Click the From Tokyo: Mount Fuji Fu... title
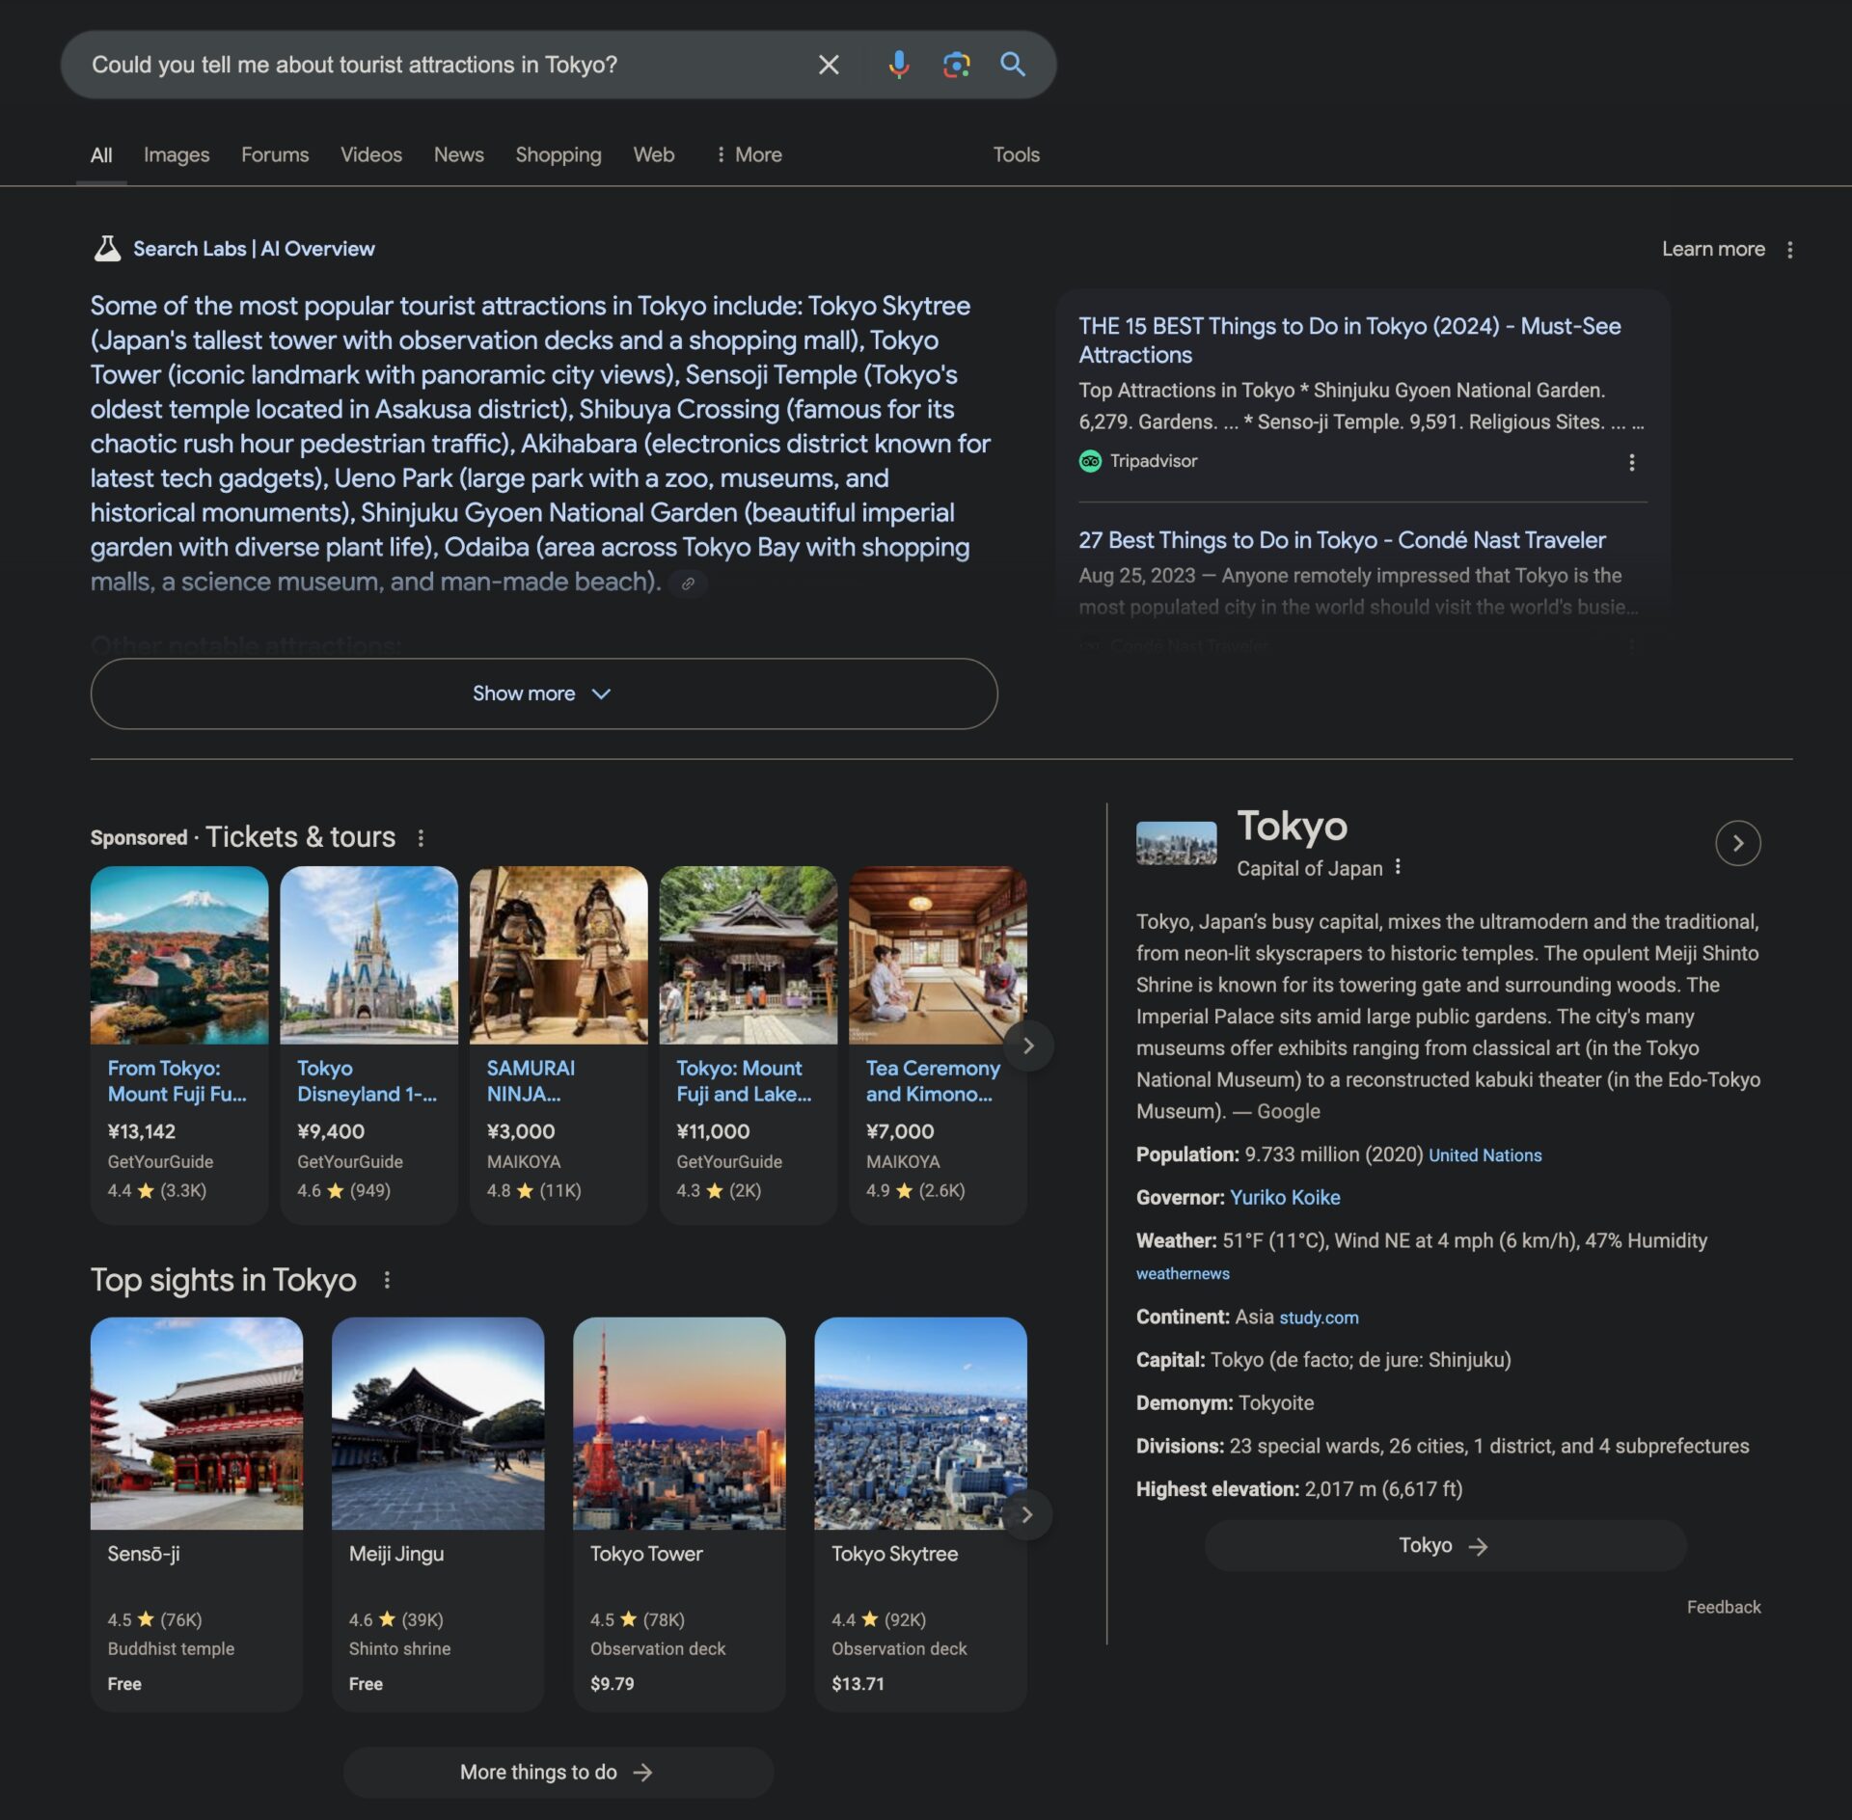The width and height of the screenshot is (1852, 1820). tap(177, 1081)
